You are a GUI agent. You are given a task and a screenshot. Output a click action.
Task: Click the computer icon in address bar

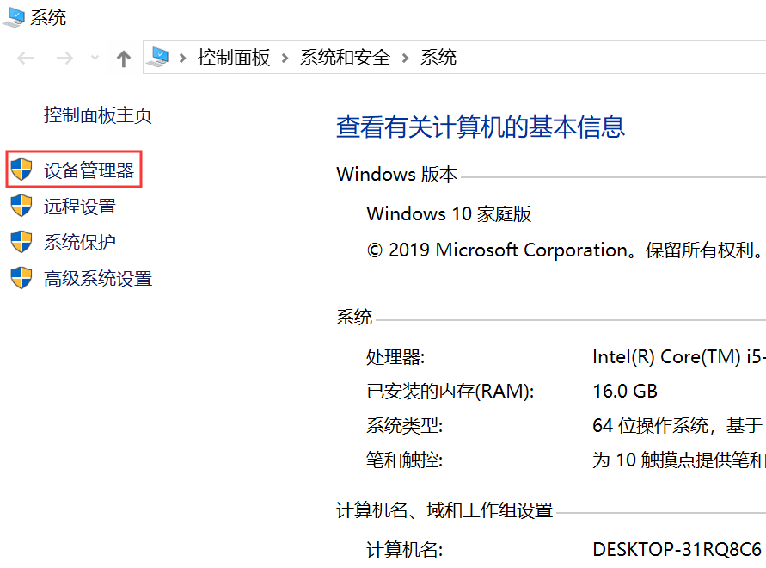158,58
